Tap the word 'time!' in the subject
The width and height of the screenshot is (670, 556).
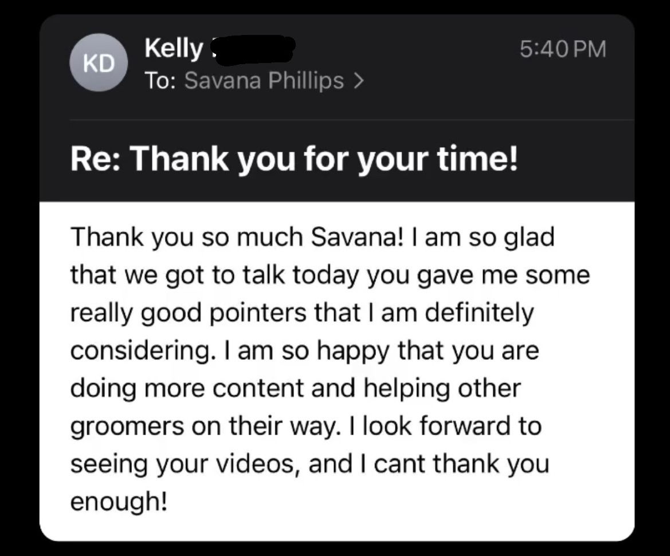coord(476,159)
